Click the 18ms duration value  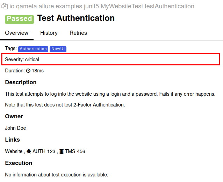click(x=38, y=71)
